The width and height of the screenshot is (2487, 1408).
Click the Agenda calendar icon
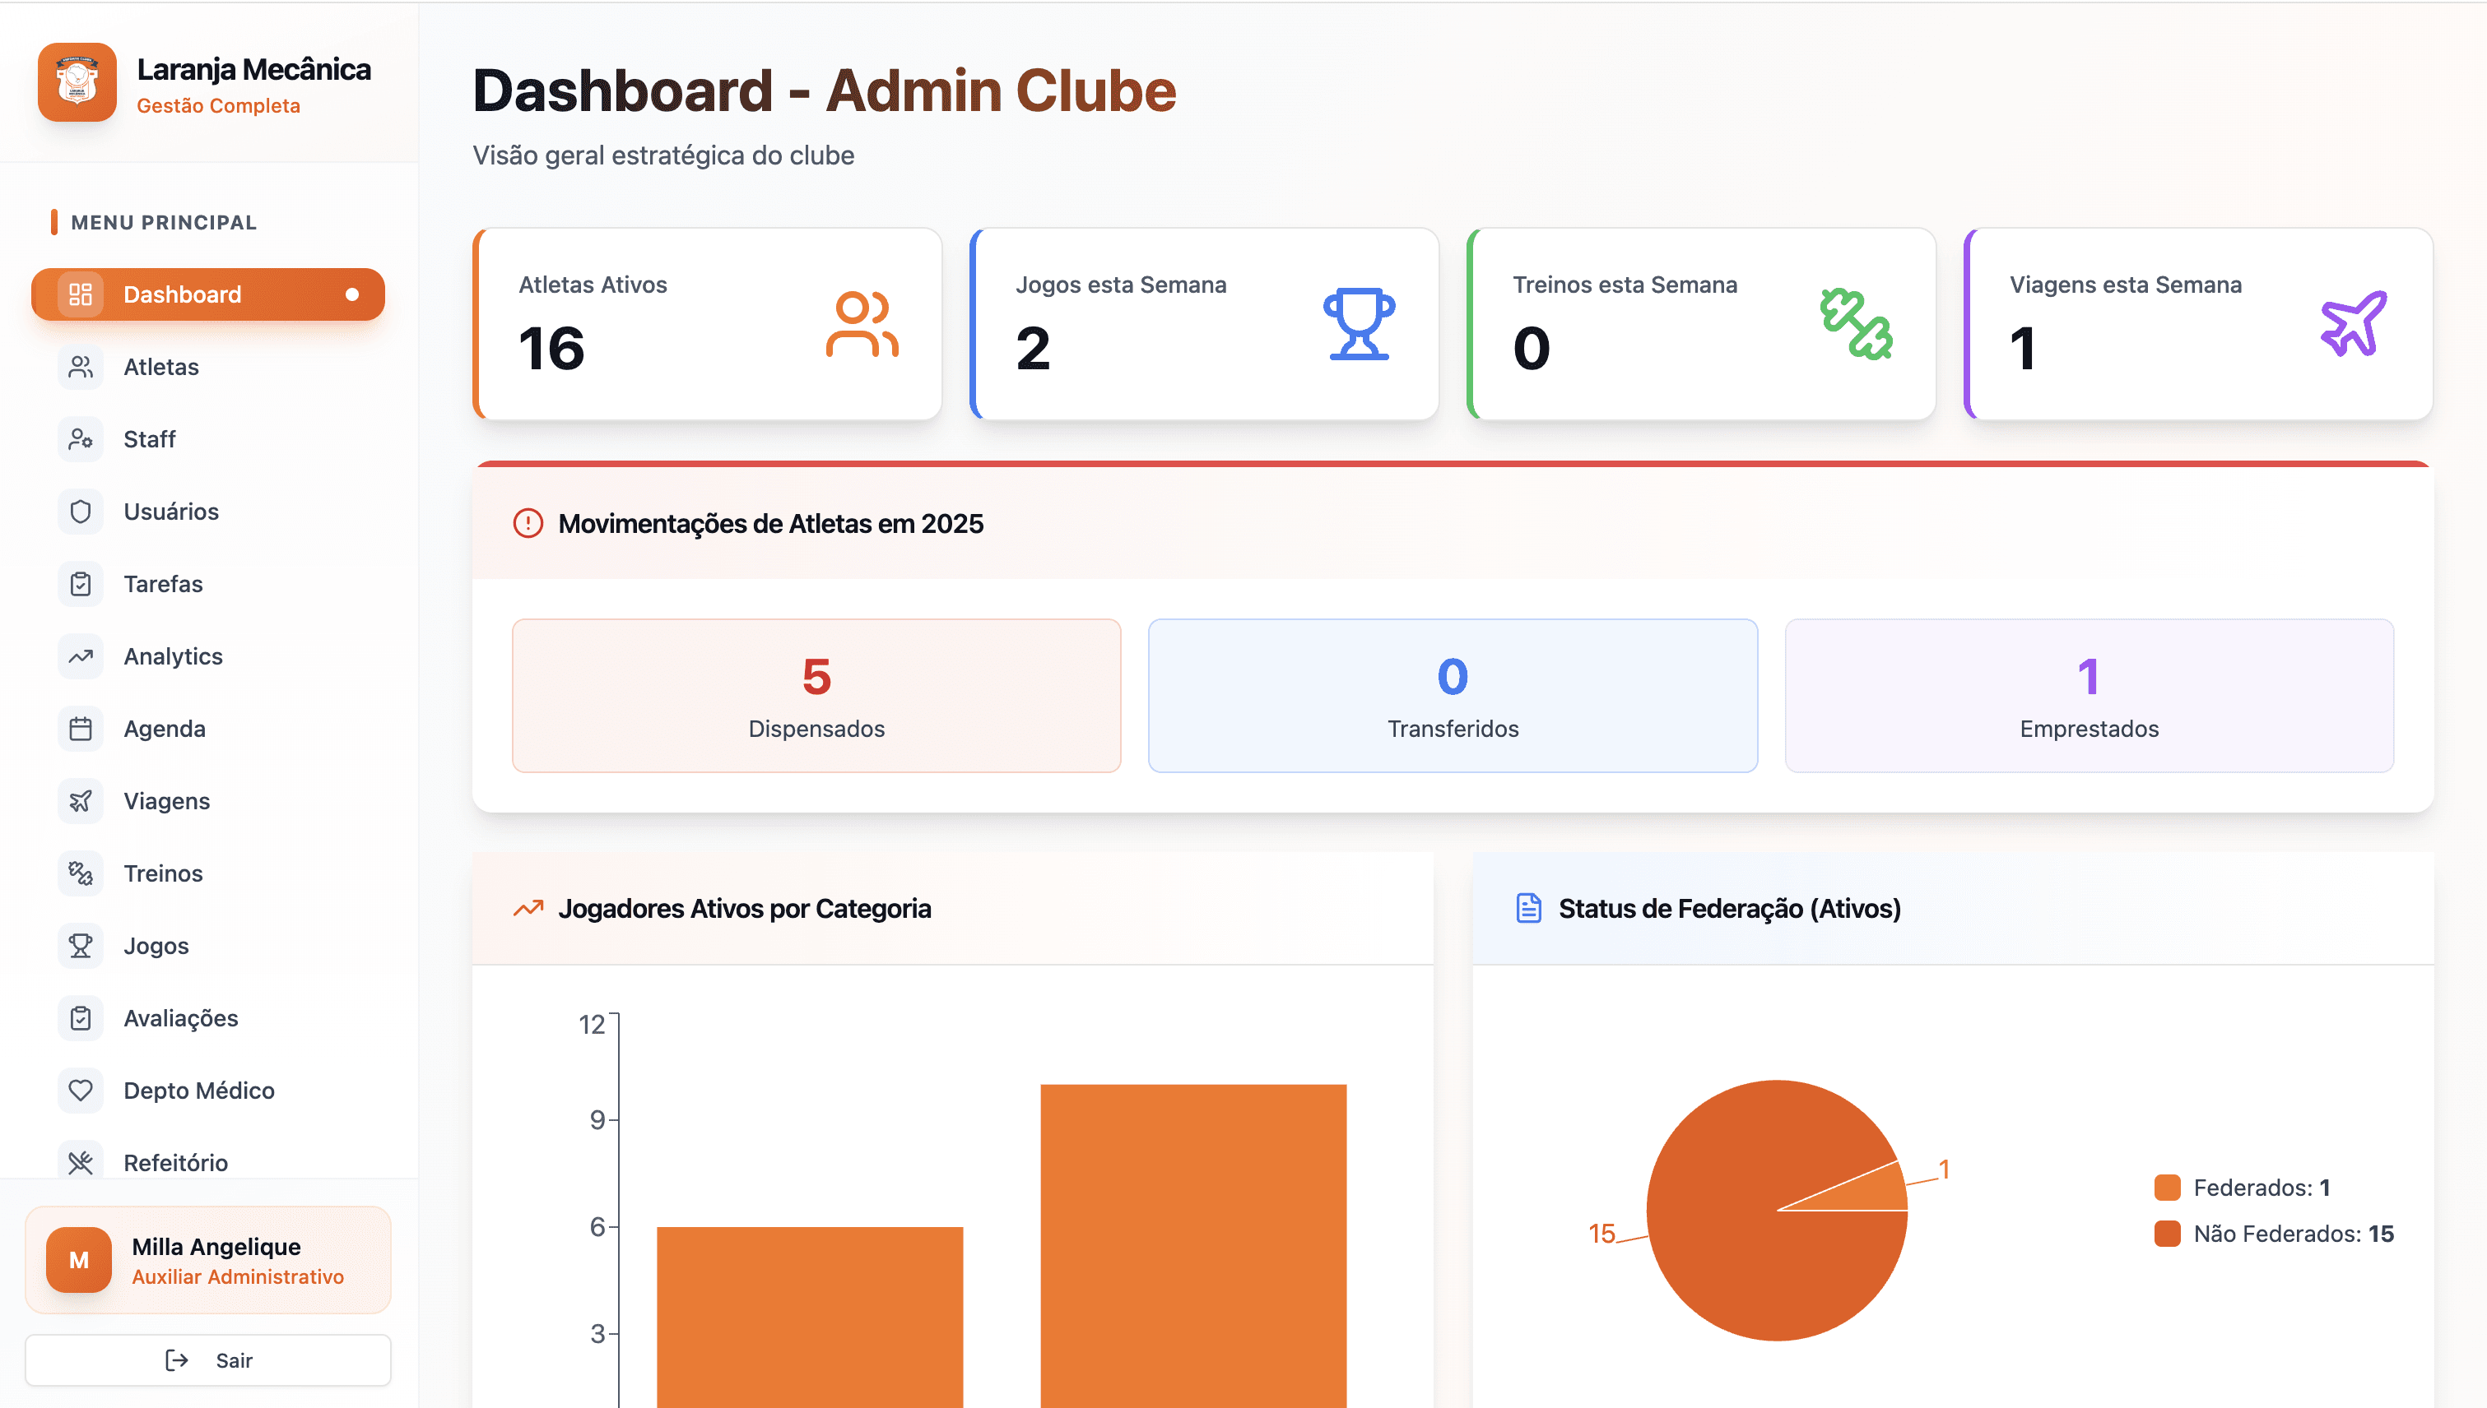coord(81,729)
